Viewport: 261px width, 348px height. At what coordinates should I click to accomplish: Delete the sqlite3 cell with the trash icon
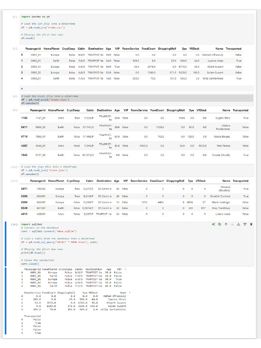[x=251, y=224]
